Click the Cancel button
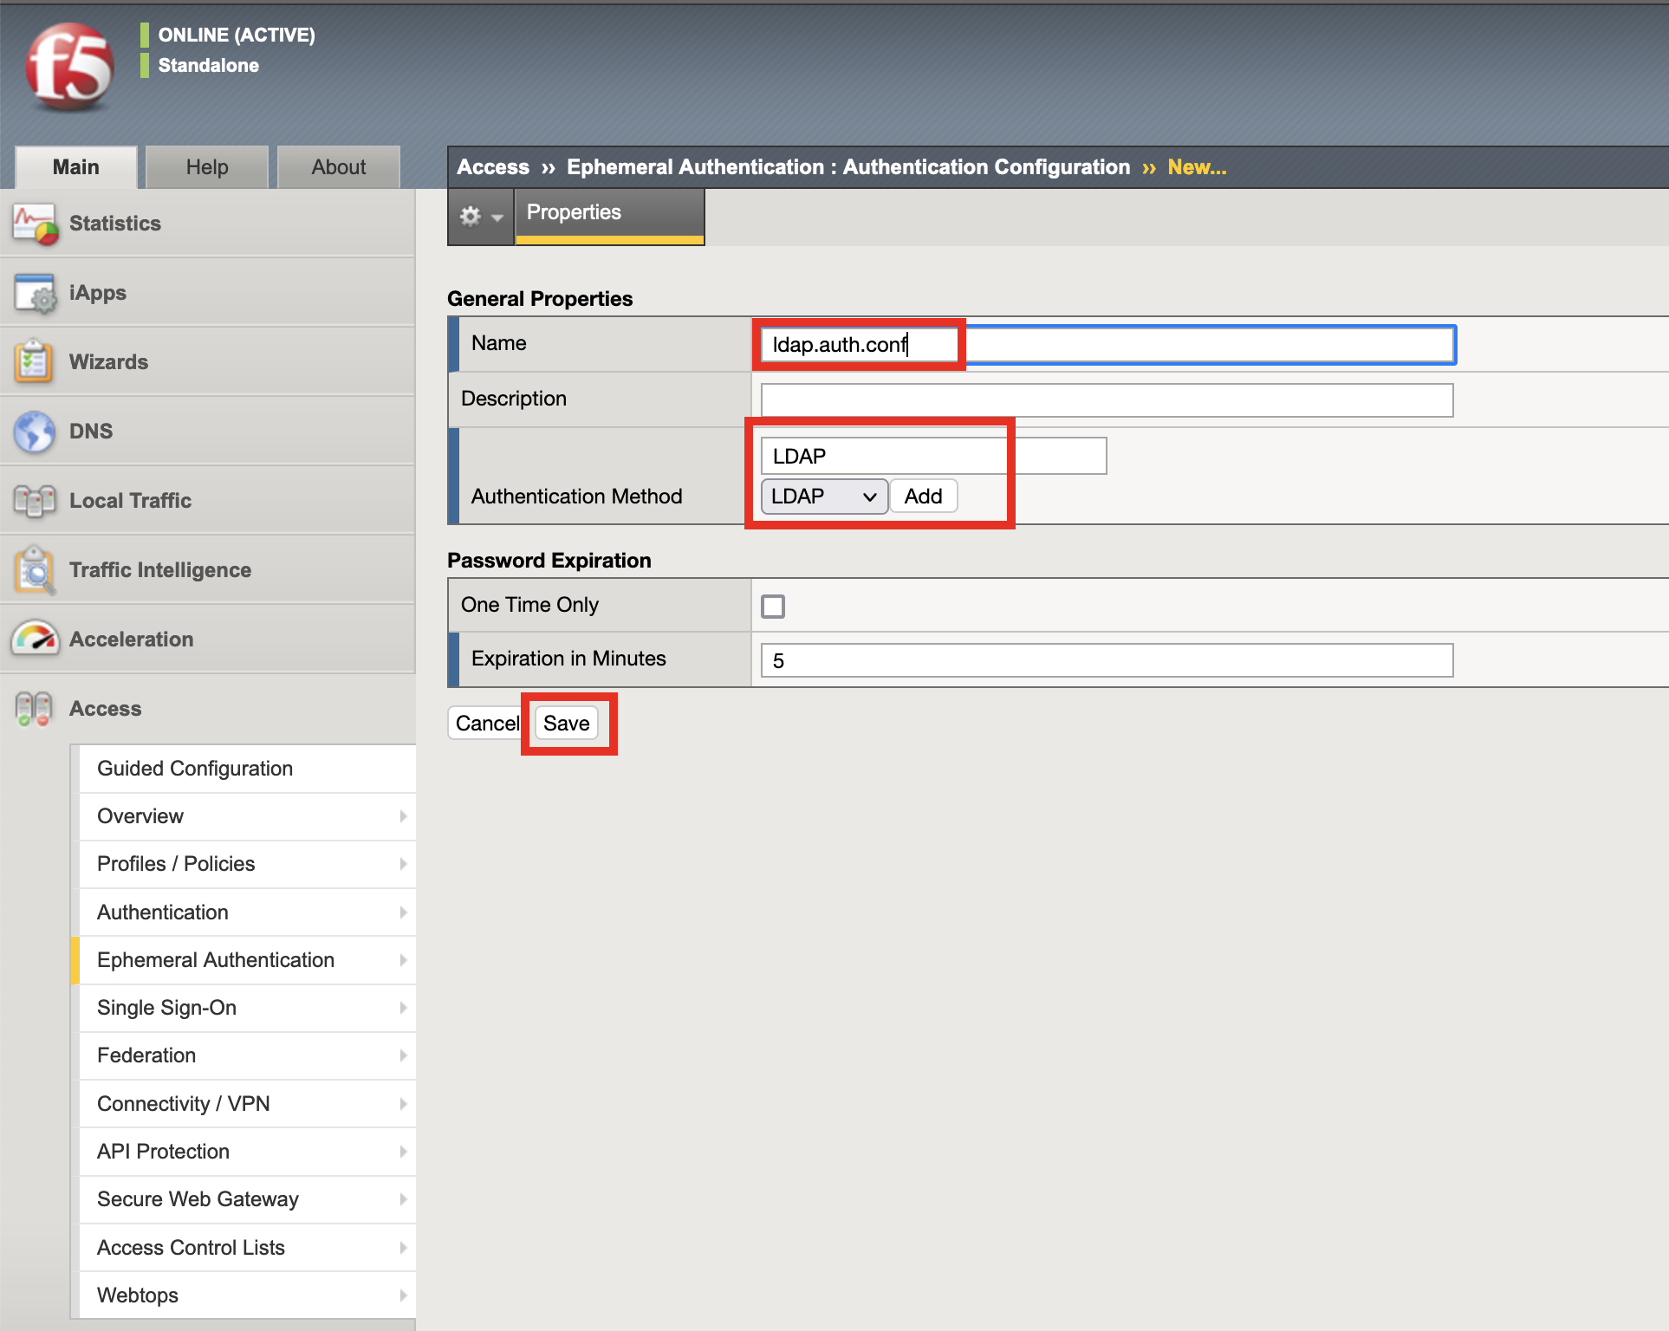This screenshot has width=1669, height=1331. pyautogui.click(x=486, y=724)
